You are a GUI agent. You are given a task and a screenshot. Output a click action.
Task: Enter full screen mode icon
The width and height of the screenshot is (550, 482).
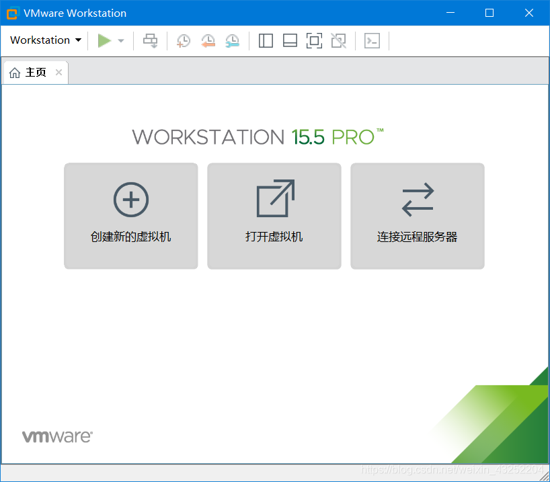[314, 41]
